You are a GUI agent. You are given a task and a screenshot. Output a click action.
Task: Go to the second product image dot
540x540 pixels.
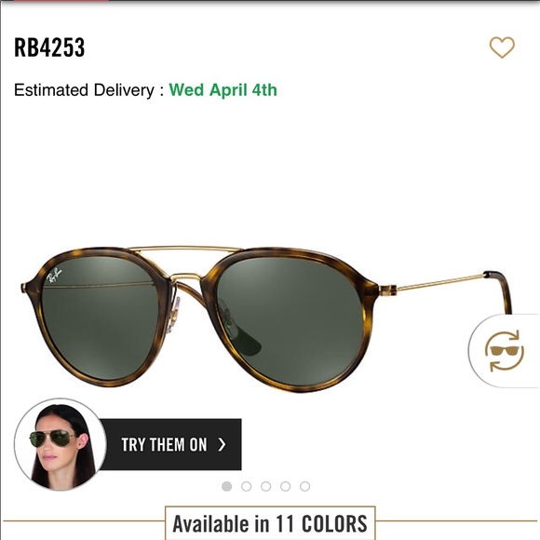[x=246, y=486]
